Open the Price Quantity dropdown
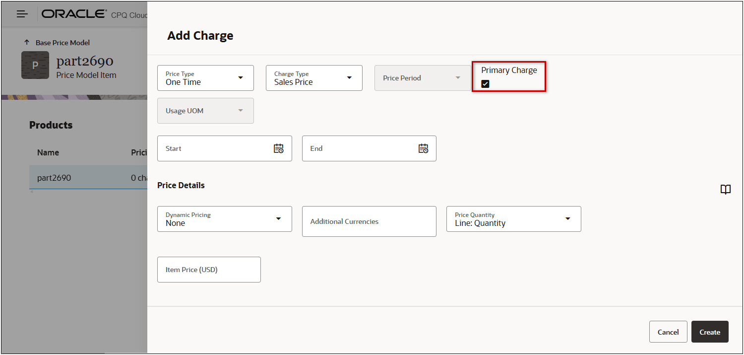Image resolution: width=744 pixels, height=355 pixels. tap(513, 219)
